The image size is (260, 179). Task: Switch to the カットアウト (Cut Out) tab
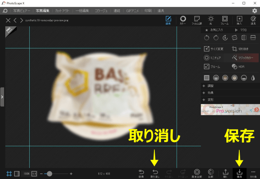coord(62,11)
